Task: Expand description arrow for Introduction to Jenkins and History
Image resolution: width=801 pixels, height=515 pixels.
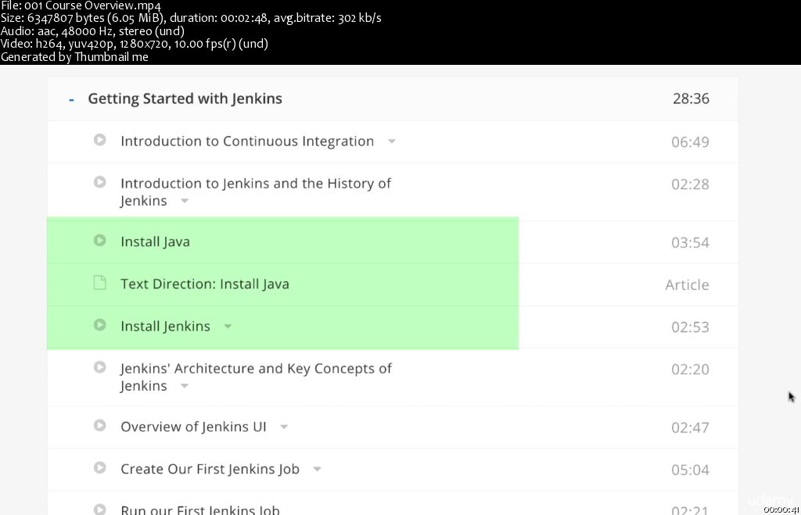Action: tap(185, 201)
